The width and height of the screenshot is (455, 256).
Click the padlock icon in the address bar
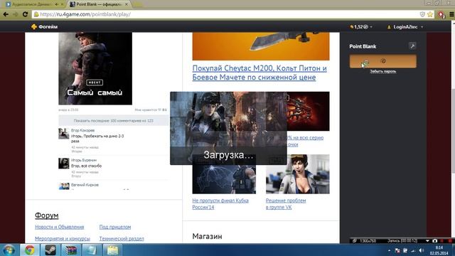coord(36,14)
